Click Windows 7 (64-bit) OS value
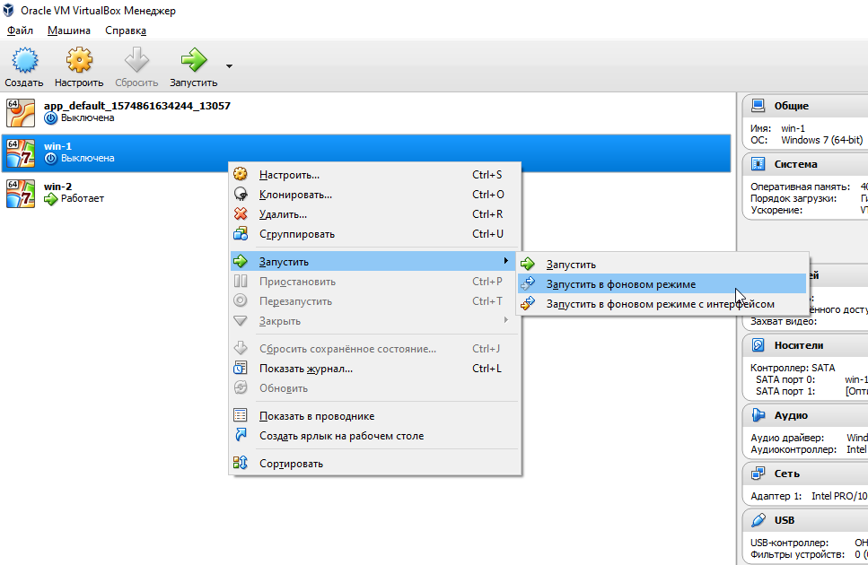Image resolution: width=868 pixels, height=565 pixels. (821, 140)
